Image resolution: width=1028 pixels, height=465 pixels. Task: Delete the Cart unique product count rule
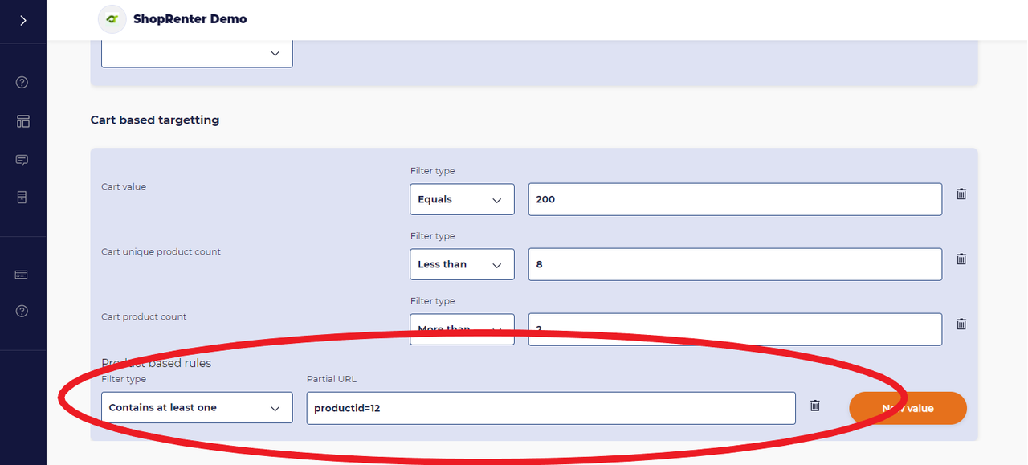tap(961, 259)
